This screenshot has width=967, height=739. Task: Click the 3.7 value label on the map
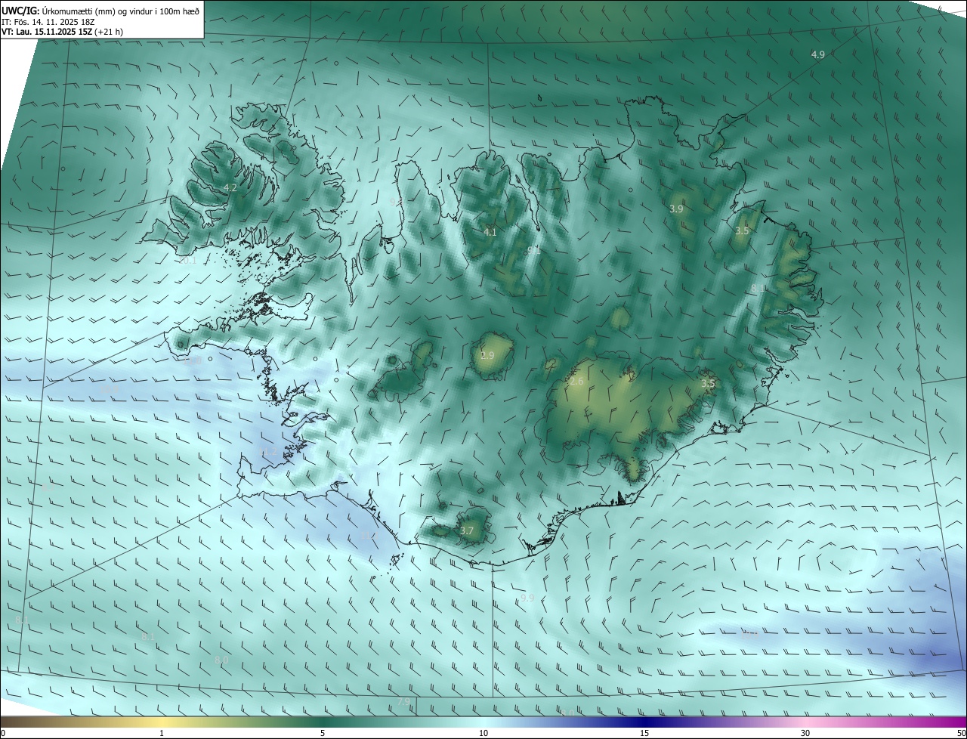(x=467, y=530)
